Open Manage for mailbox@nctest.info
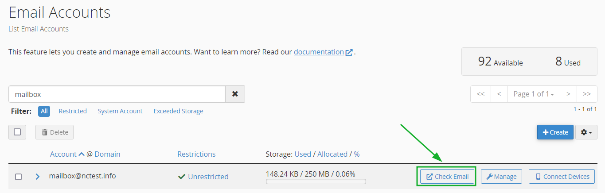 pos(501,177)
